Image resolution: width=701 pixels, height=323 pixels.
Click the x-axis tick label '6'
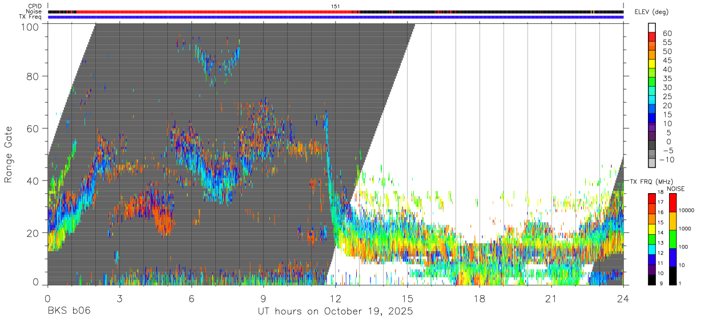click(x=191, y=298)
